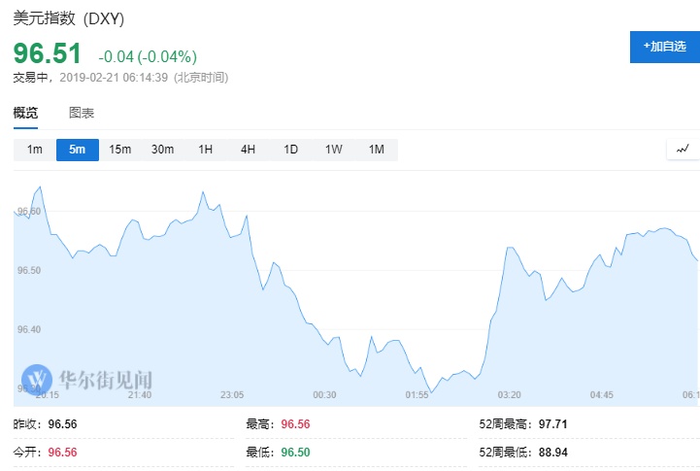Choose the 1M timeframe
Viewport: 700px width, 471px height.
click(x=376, y=150)
